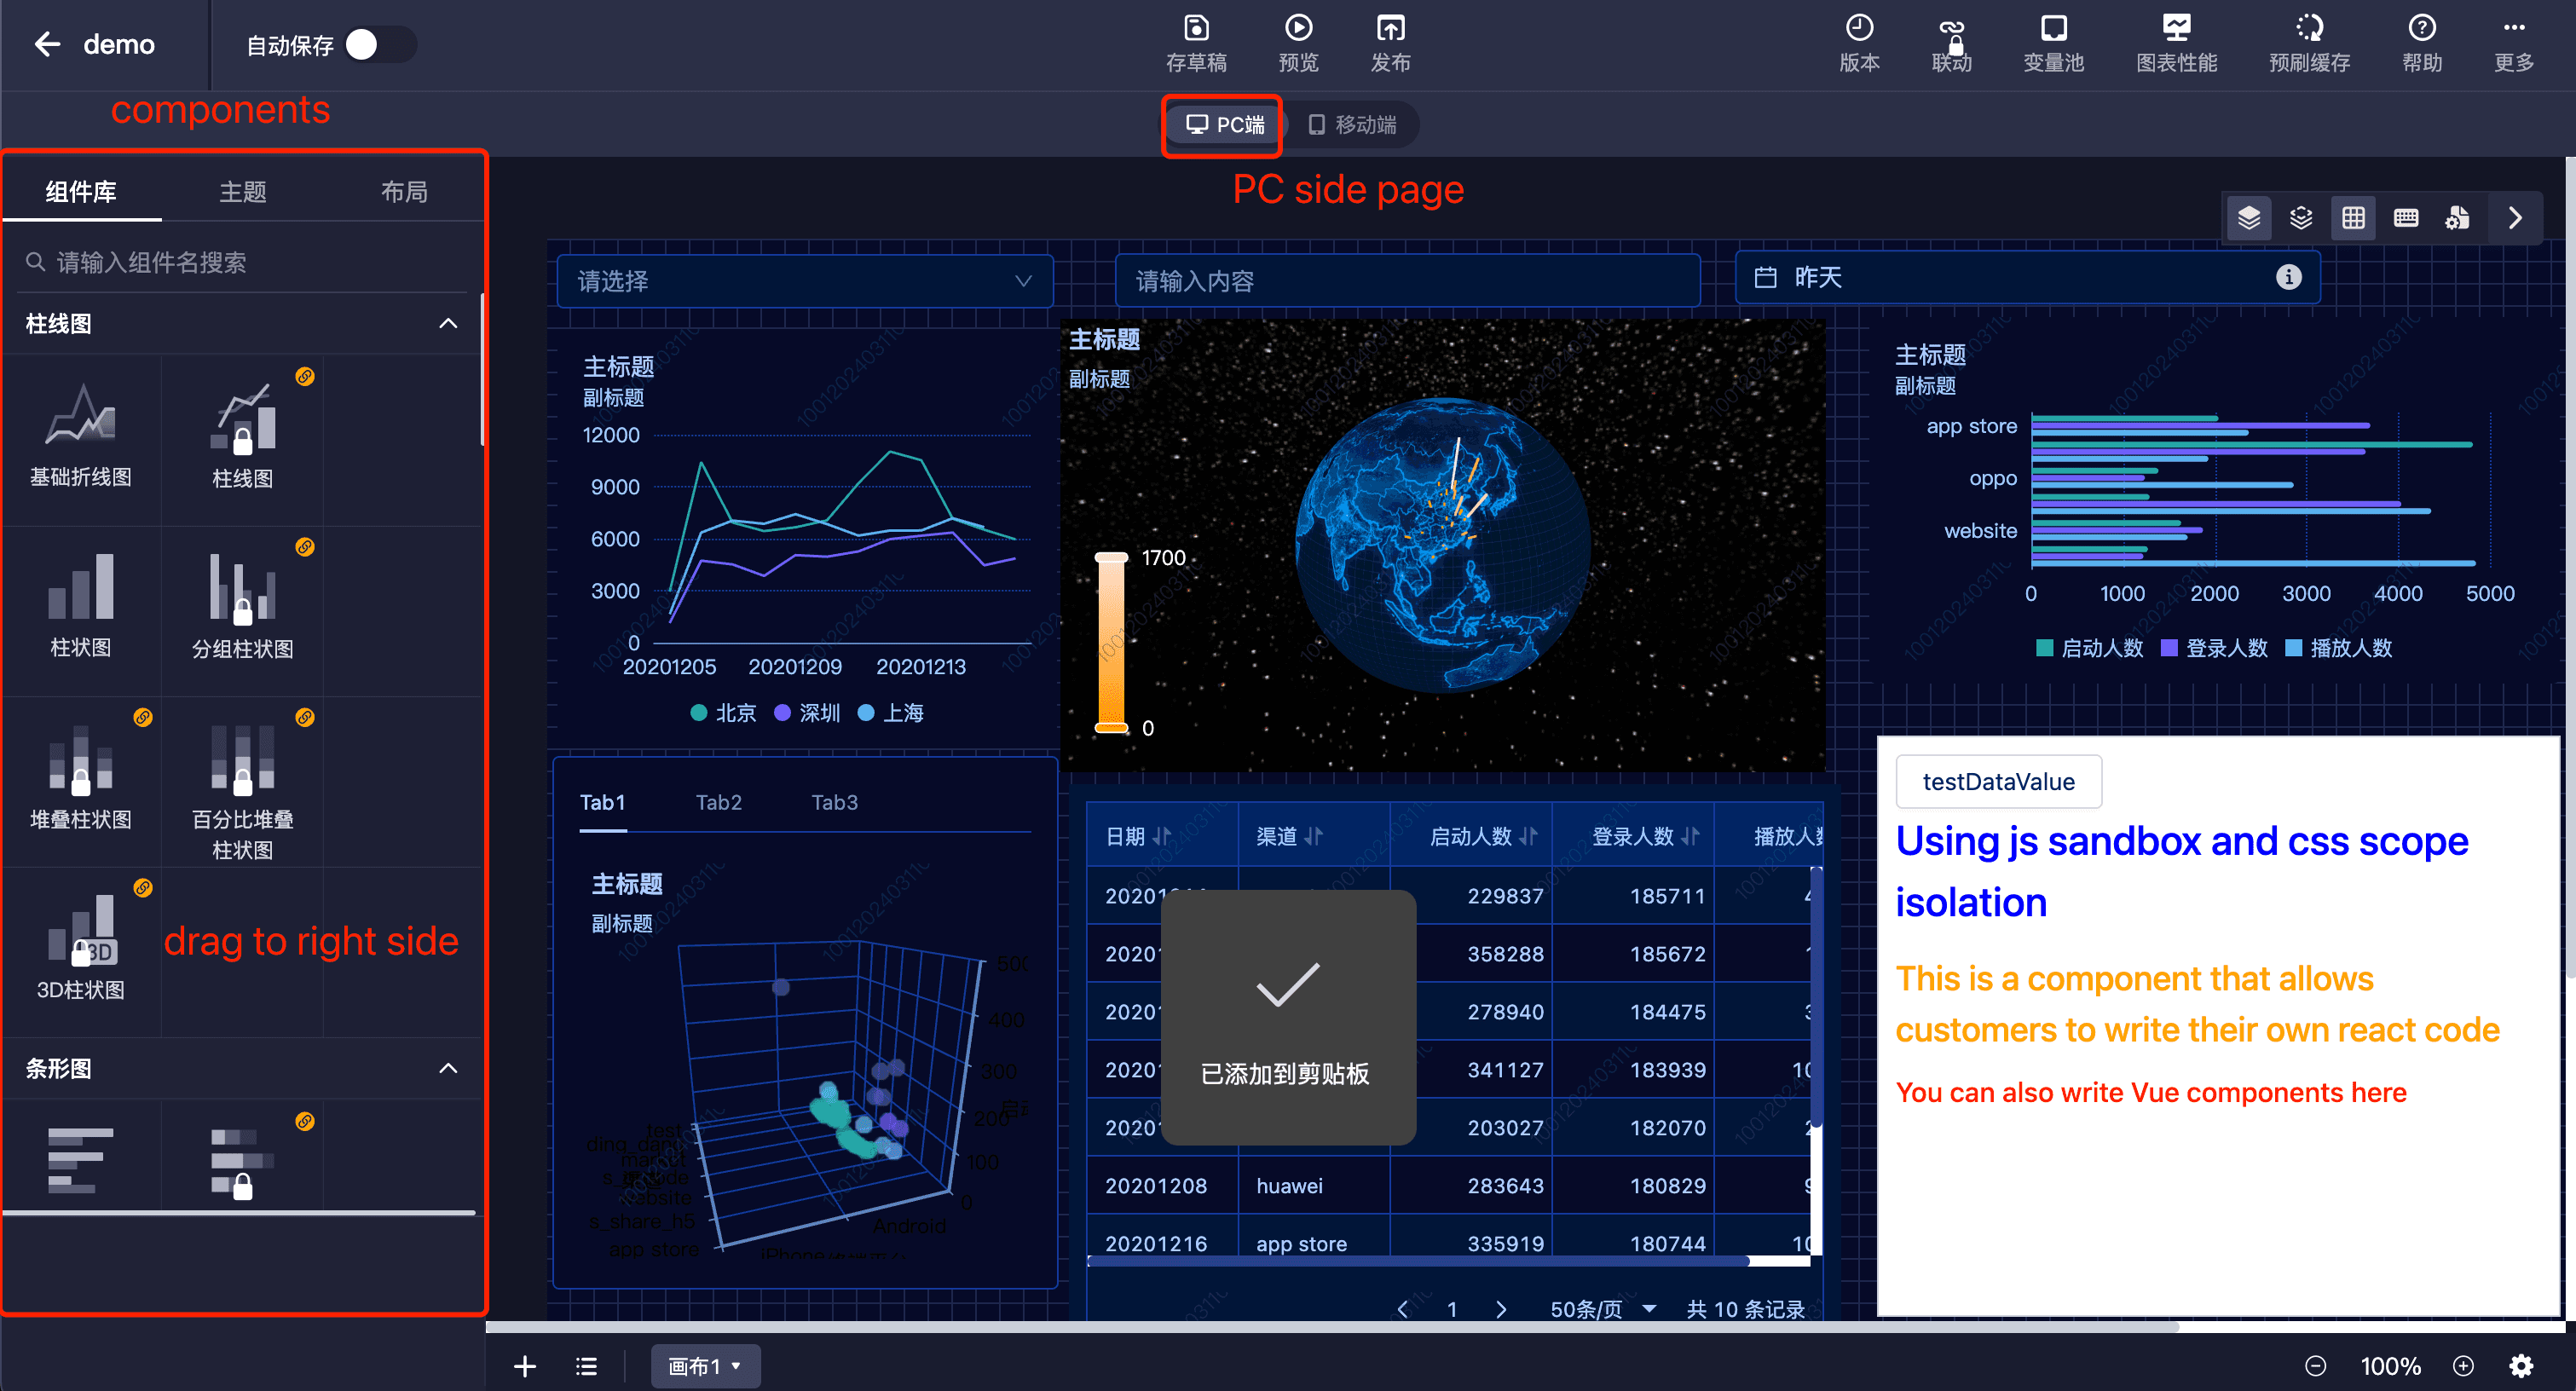The height and width of the screenshot is (1391, 2576).
Task: Sort table by 日期 column
Action: (x=1161, y=836)
